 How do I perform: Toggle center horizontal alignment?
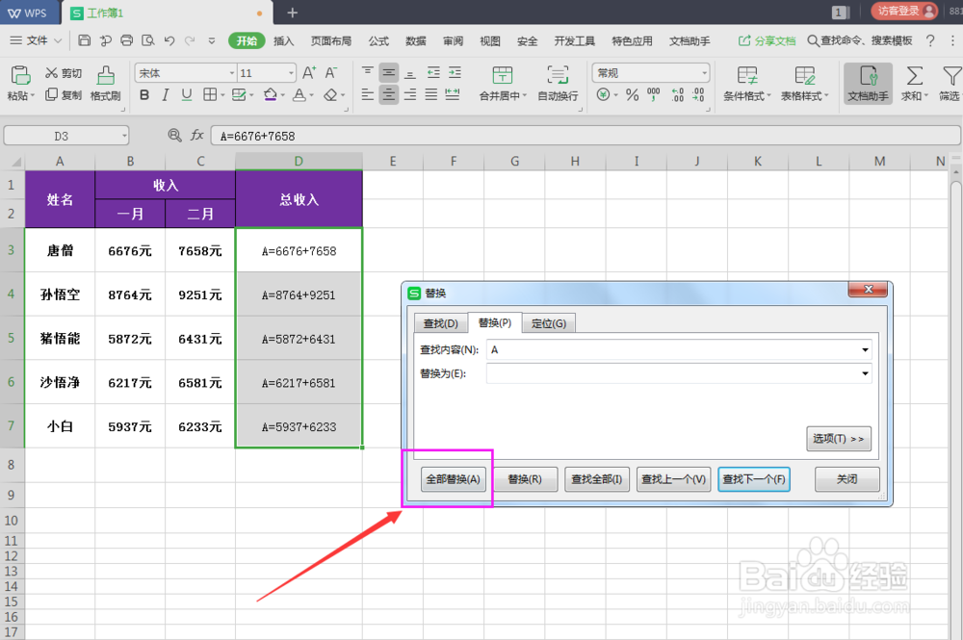[x=389, y=94]
